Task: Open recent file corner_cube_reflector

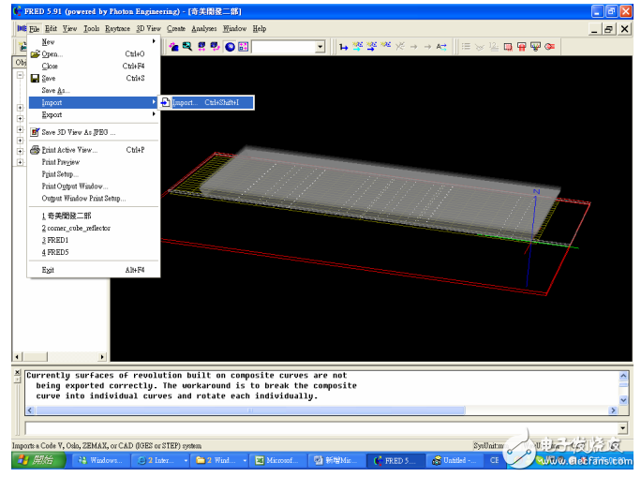Action: coord(76,228)
